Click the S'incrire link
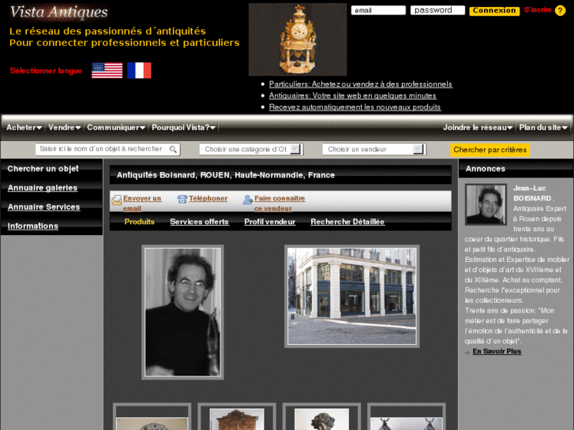Viewport: 574px width, 430px height. 538,10
